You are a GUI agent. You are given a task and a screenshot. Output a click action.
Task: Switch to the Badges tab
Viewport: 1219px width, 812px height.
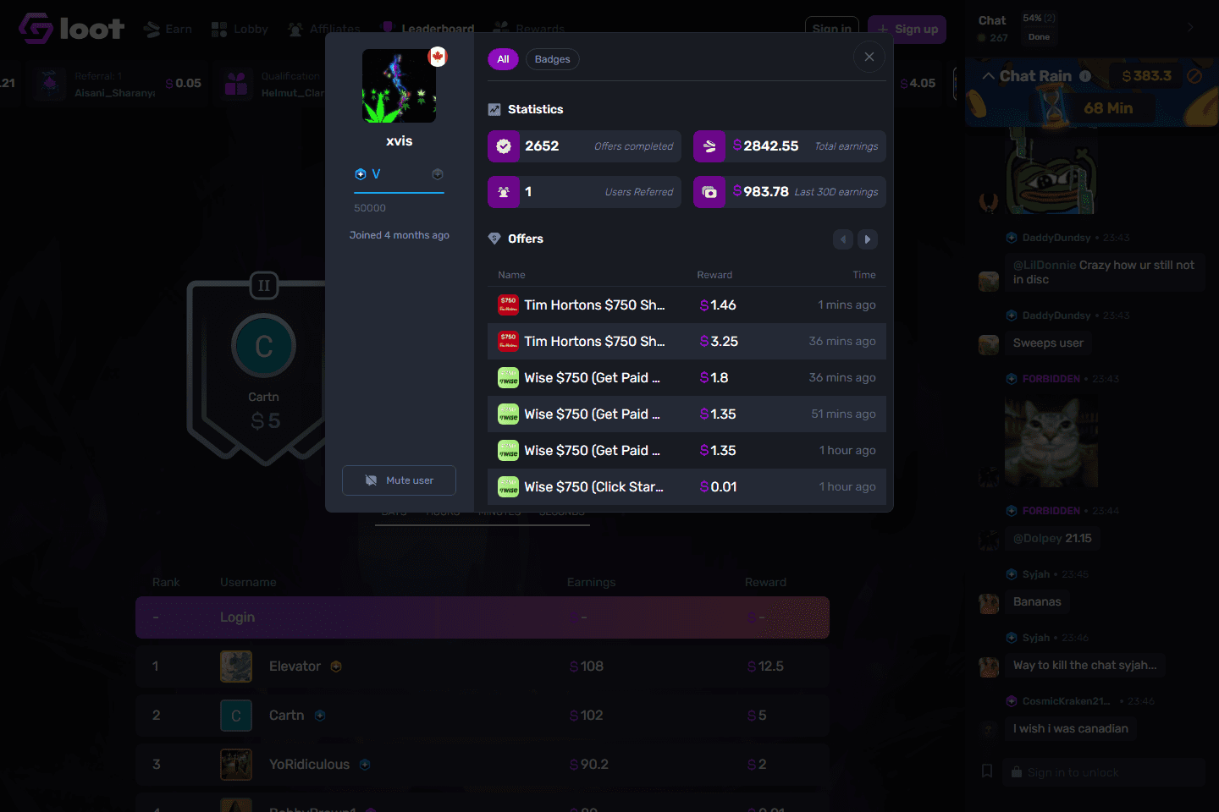(552, 59)
